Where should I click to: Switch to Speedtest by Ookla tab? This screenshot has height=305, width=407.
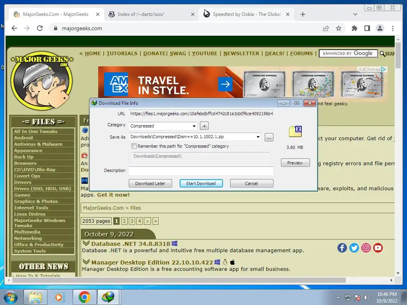(246, 14)
